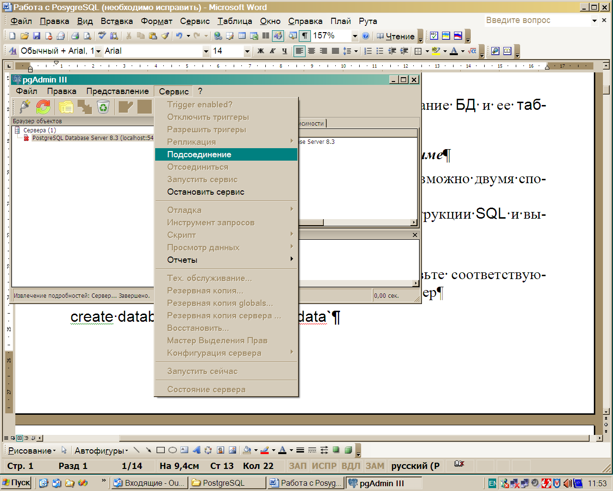Open the Справка menu
Viewport: 613px width, 491px height.
pos(305,21)
